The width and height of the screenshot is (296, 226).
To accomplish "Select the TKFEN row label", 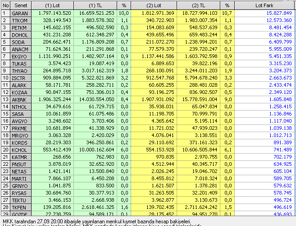I will pyautogui.click(x=21, y=208).
